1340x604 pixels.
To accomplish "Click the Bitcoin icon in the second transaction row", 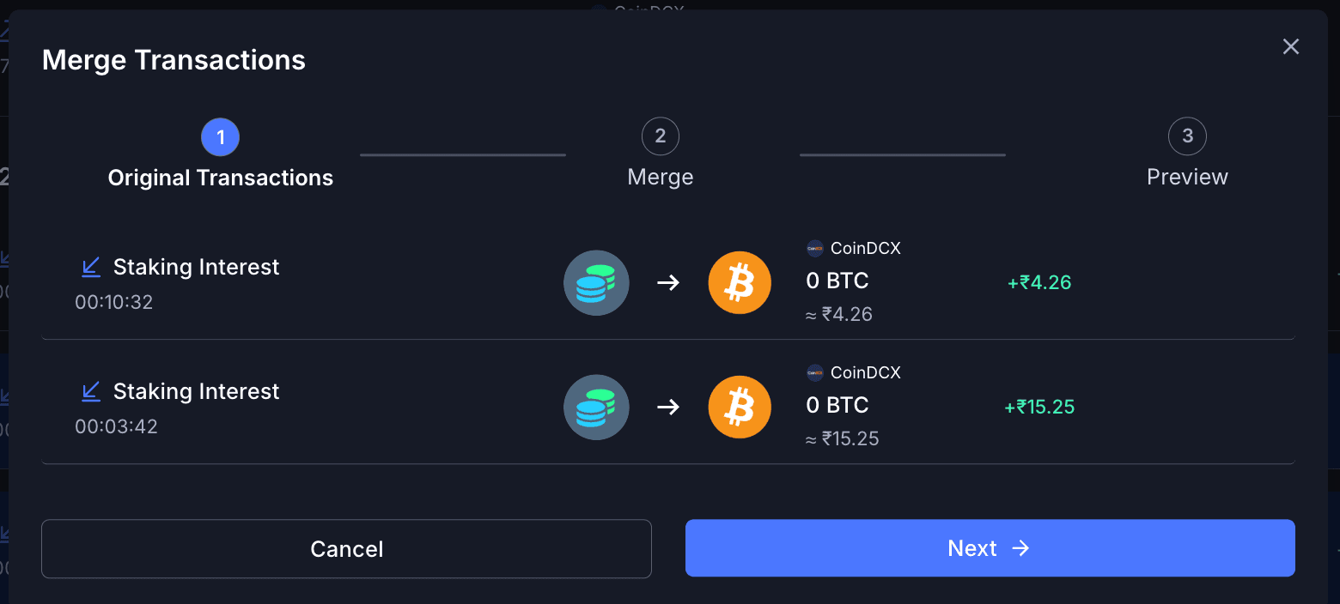I will coord(740,407).
